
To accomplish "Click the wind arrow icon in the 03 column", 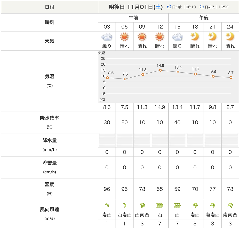I will 107,206.
